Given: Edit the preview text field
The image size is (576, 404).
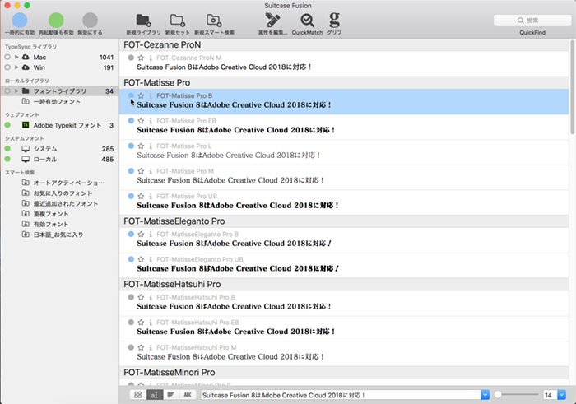Looking at the screenshot, I should tap(341, 395).
